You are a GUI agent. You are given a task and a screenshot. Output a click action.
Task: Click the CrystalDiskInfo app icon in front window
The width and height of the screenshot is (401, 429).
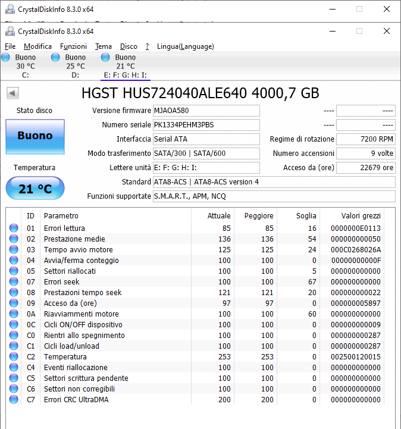tap(10, 31)
